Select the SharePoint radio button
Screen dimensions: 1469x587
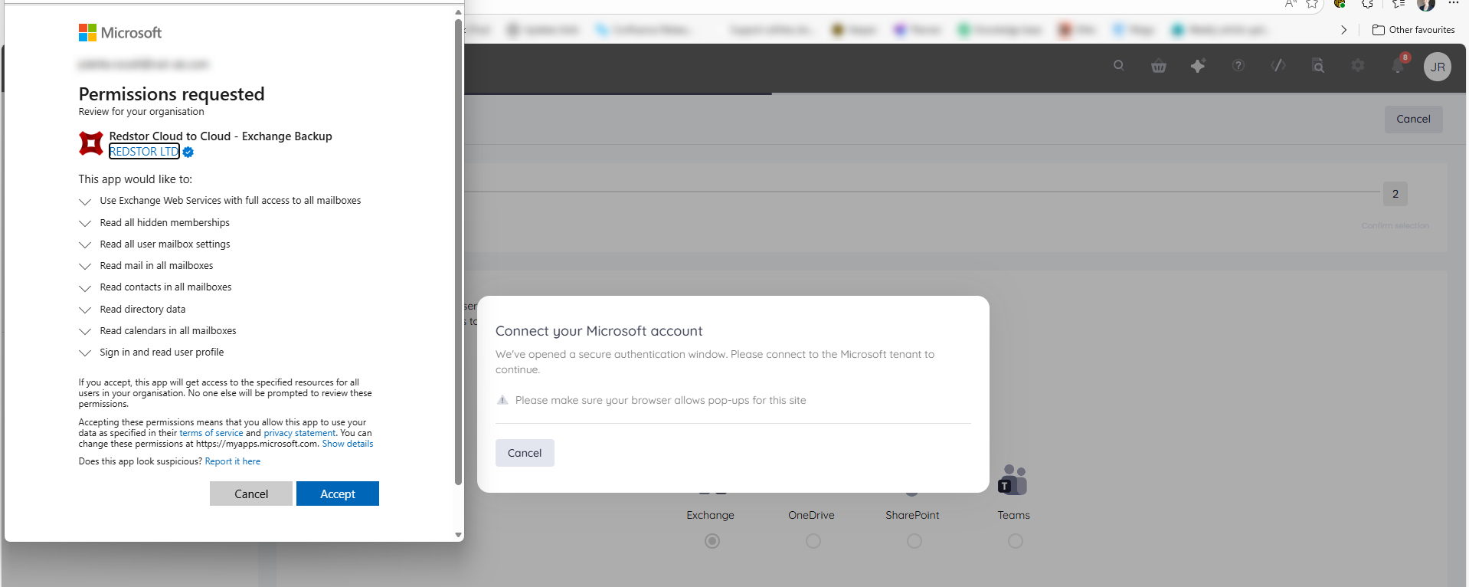pos(914,541)
